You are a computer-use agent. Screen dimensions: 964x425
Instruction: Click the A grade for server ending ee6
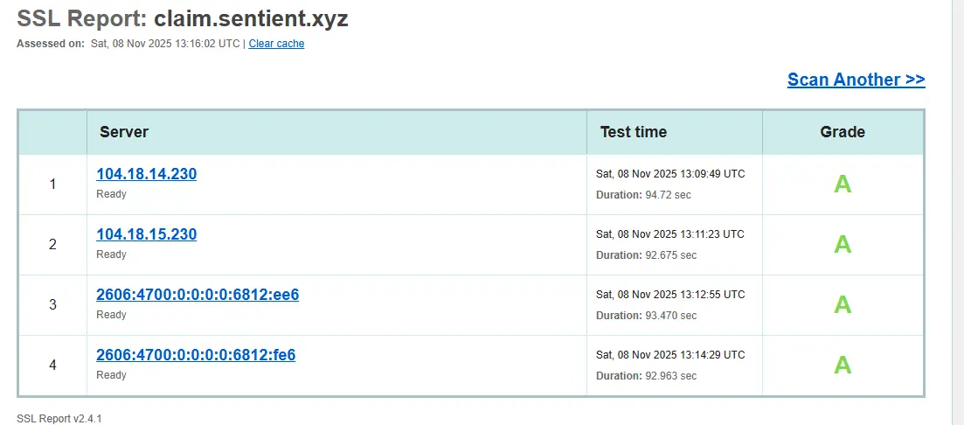843,304
